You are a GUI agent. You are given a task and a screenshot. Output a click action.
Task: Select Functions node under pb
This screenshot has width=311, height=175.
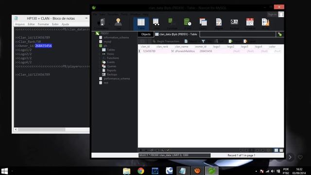[111, 58]
